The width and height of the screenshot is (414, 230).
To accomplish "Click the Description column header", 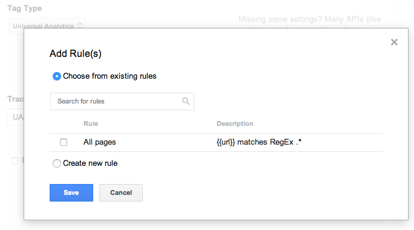I will (235, 123).
